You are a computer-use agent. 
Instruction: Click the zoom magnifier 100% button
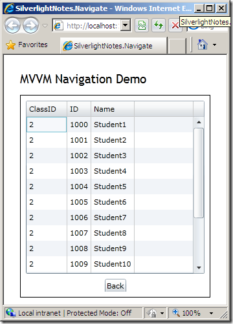click(x=186, y=313)
